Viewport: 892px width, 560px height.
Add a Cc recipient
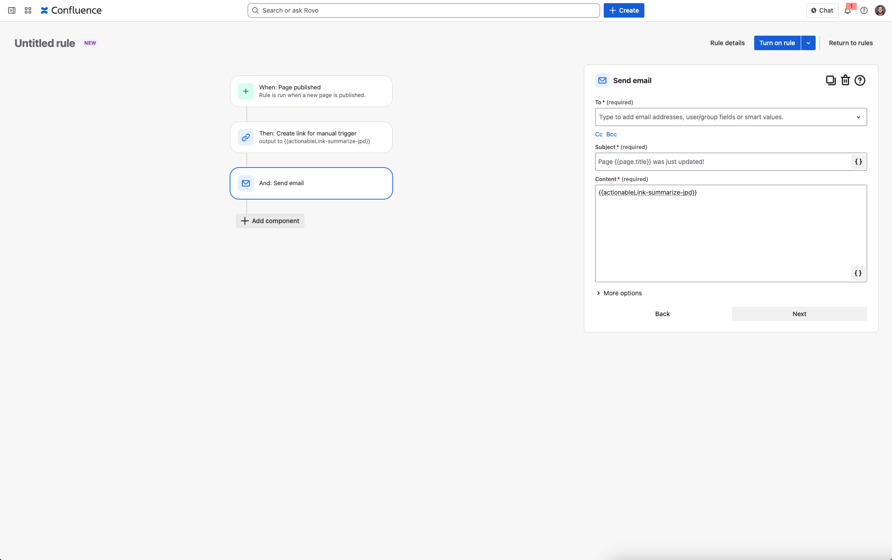point(599,134)
